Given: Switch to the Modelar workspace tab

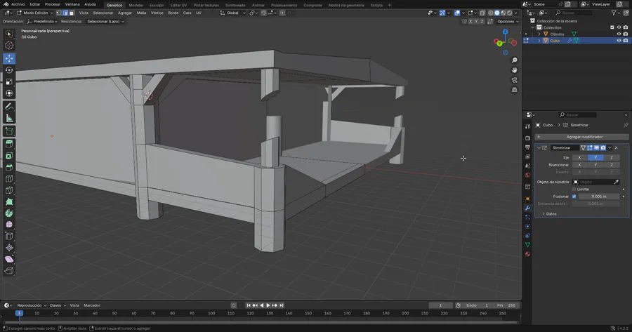Looking at the screenshot, I should (136, 4).
